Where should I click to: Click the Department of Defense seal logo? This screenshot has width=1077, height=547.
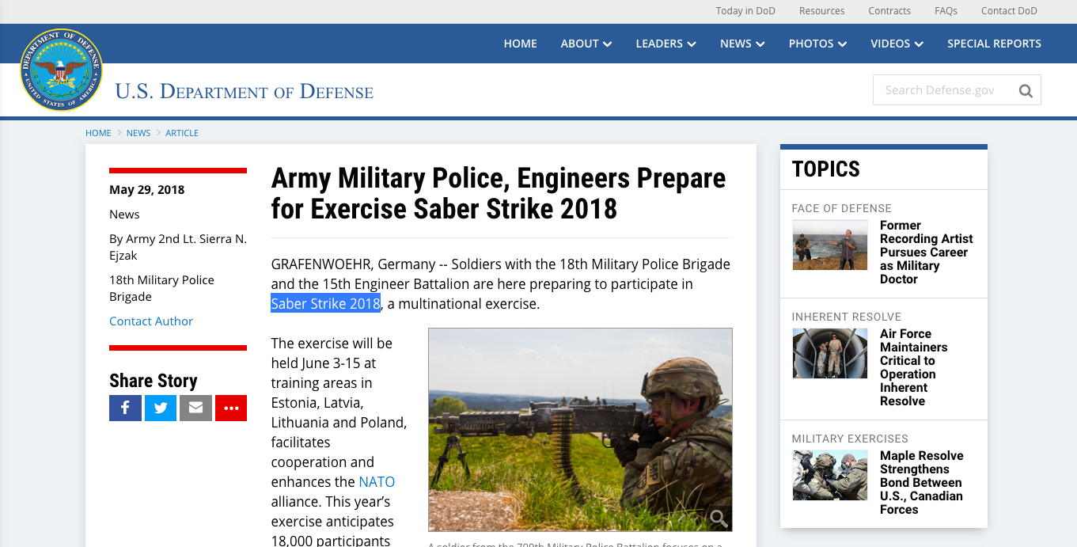click(x=61, y=70)
